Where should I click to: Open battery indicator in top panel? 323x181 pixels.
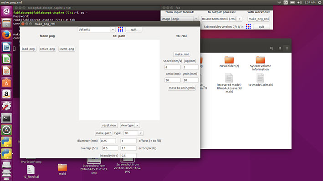coord(292,2)
